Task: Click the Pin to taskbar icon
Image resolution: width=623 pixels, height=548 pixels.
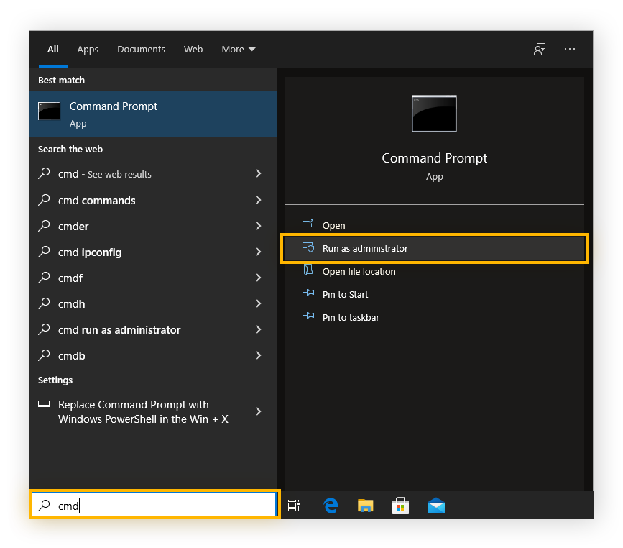Action: (x=309, y=317)
